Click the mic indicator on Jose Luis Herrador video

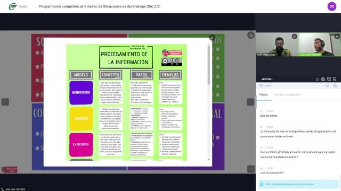pyautogui.click(x=337, y=37)
